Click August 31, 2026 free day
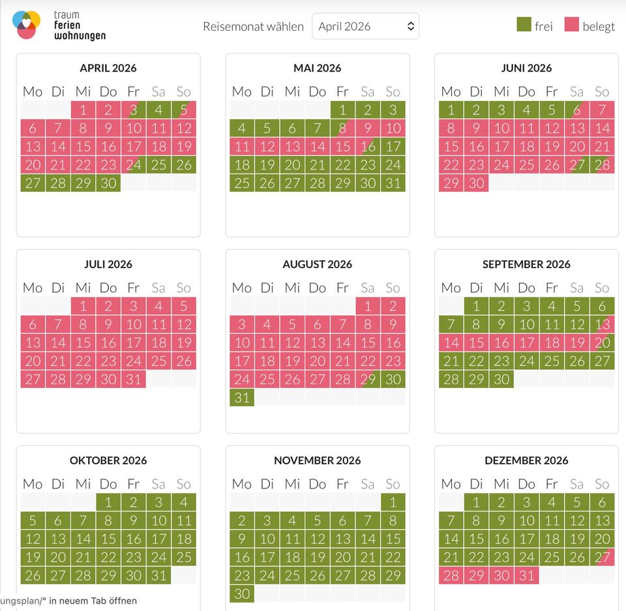 tap(242, 397)
